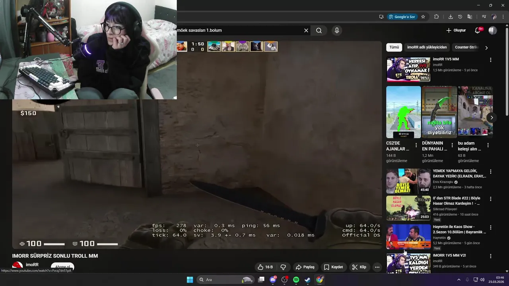Click the translate extension icon
Image resolution: width=509 pixels, height=286 pixels.
pyautogui.click(x=470, y=17)
